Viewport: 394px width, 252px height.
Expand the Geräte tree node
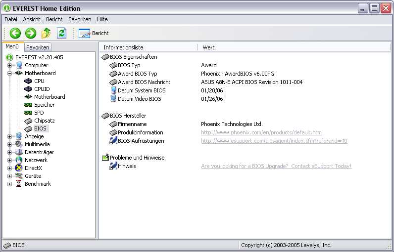9,176
